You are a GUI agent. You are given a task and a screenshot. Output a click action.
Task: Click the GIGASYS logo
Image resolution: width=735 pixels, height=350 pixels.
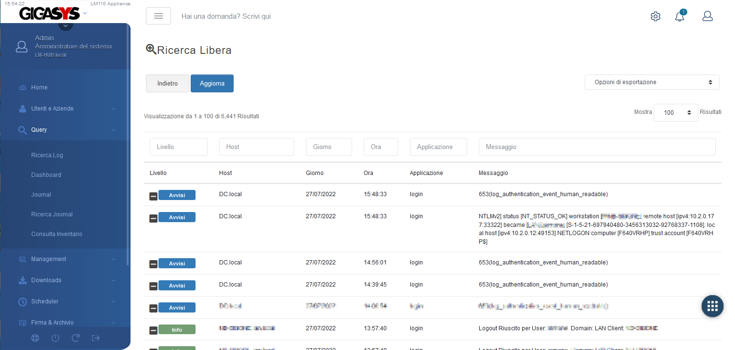(x=49, y=14)
